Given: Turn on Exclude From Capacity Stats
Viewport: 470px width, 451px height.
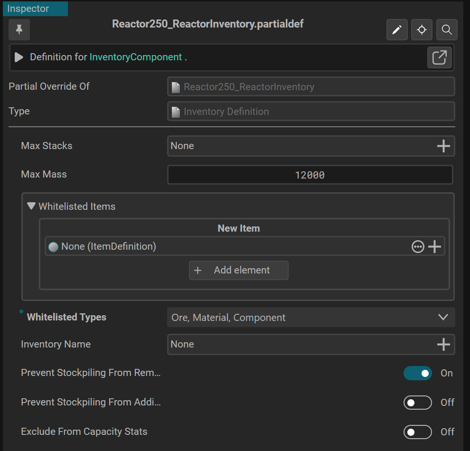Looking at the screenshot, I should click(417, 432).
